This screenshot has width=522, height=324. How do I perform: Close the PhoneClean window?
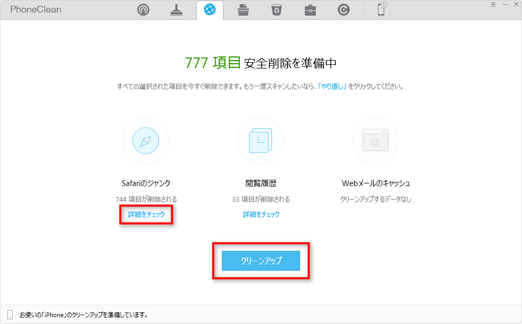(x=516, y=4)
